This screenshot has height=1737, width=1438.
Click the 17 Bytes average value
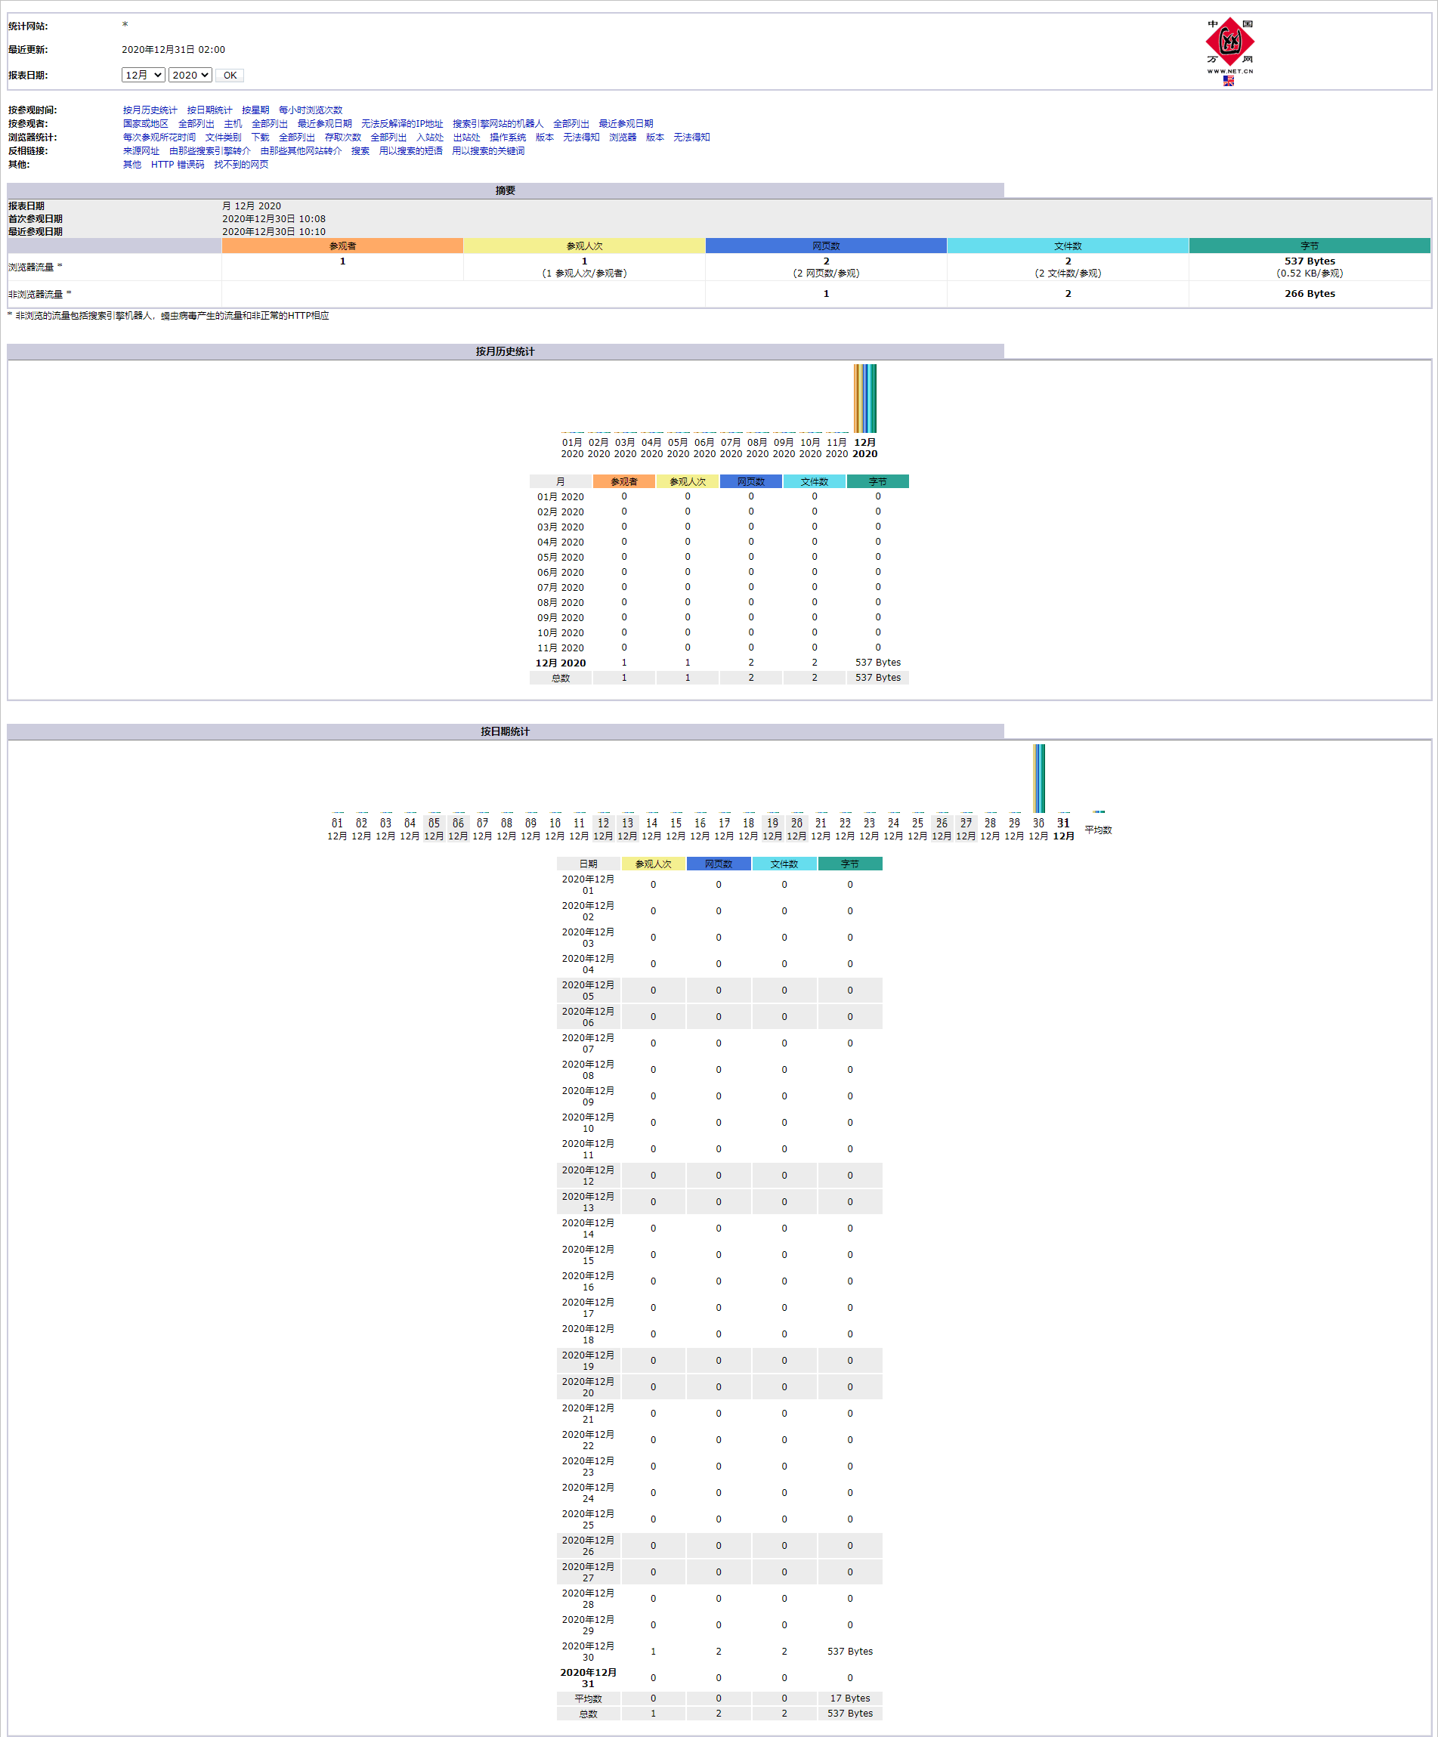pos(849,1698)
